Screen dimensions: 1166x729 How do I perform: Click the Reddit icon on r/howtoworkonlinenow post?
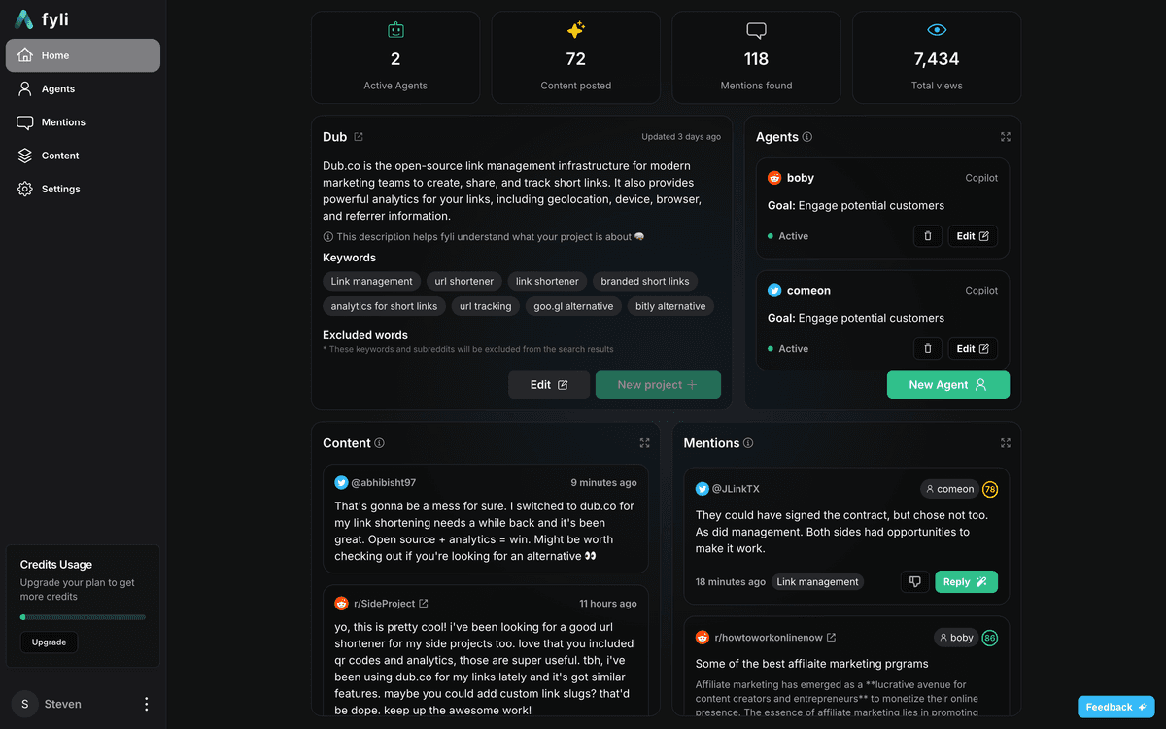pos(702,637)
